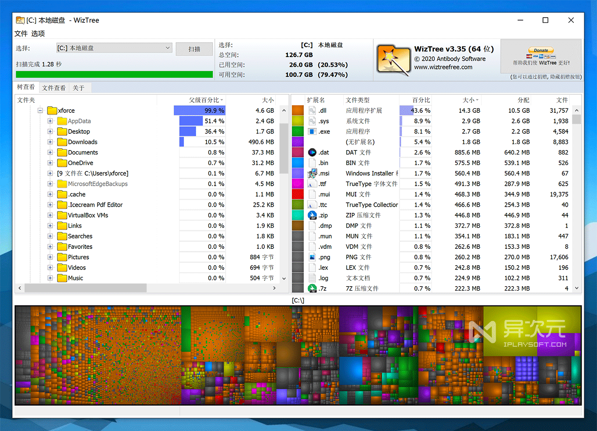Viewport: 597px width, 431px height.
Task: Expand the VirtualBox VMs folder
Action: 50,215
